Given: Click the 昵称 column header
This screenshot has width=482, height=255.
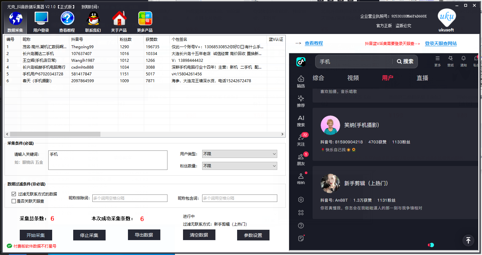Looking at the screenshot, I should [x=45, y=39].
